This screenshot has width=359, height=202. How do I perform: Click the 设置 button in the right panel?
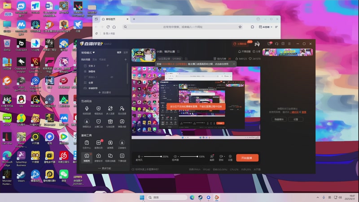(x=296, y=119)
